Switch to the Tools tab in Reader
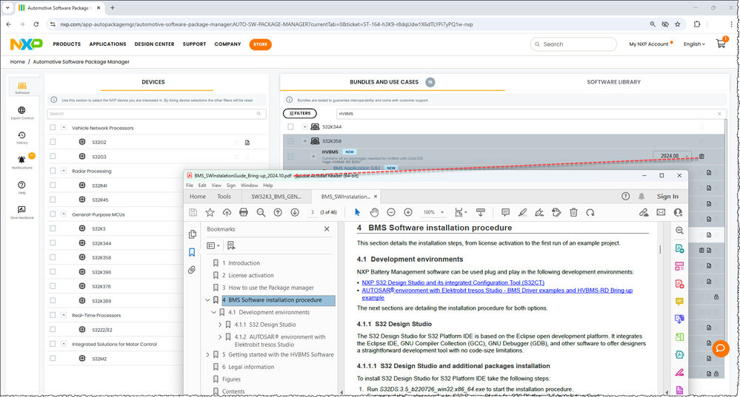Image resolution: width=740 pixels, height=397 pixels. coord(224,197)
